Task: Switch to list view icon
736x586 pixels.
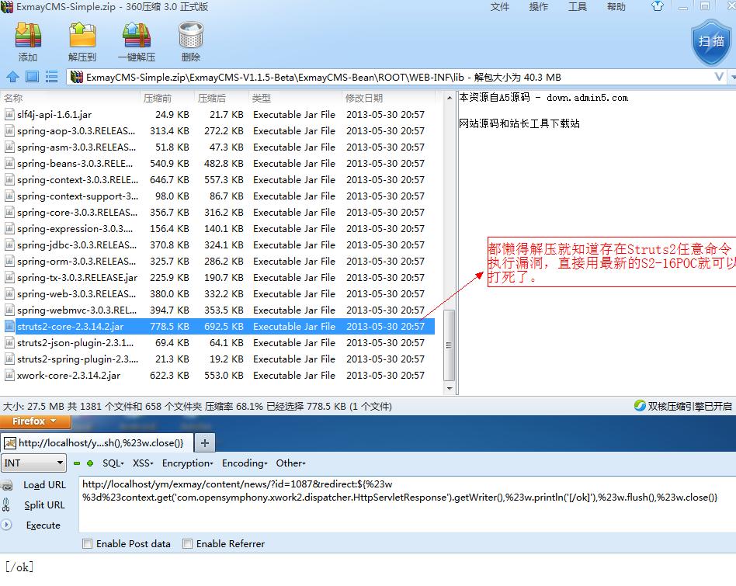Action: click(51, 77)
